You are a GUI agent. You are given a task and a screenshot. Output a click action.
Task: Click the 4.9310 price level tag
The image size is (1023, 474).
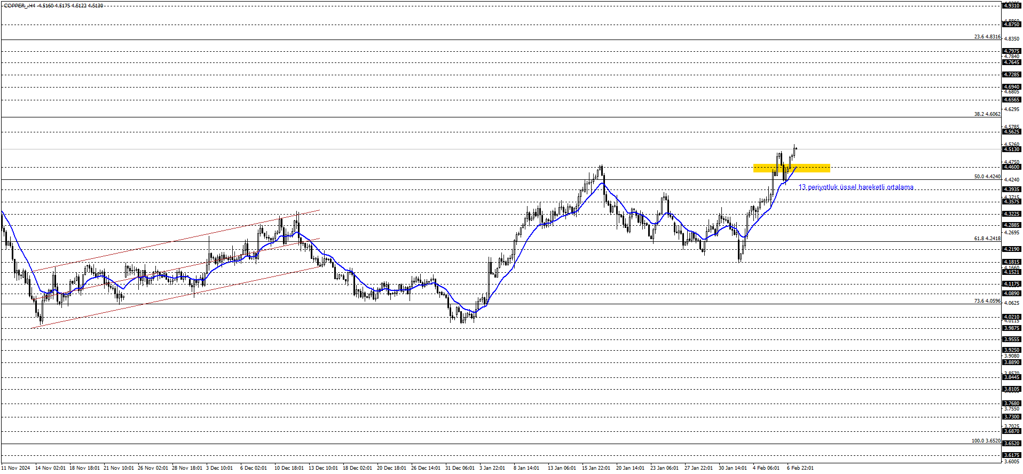tap(1012, 5)
